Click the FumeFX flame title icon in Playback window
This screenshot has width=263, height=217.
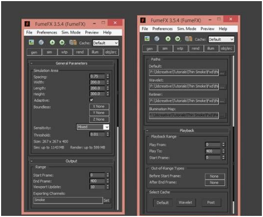(143, 20)
